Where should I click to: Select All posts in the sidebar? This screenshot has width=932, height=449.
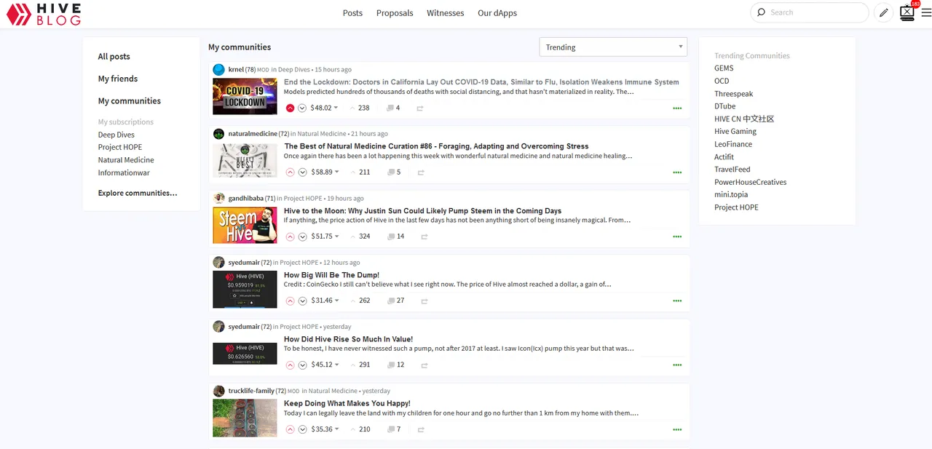[x=114, y=57]
